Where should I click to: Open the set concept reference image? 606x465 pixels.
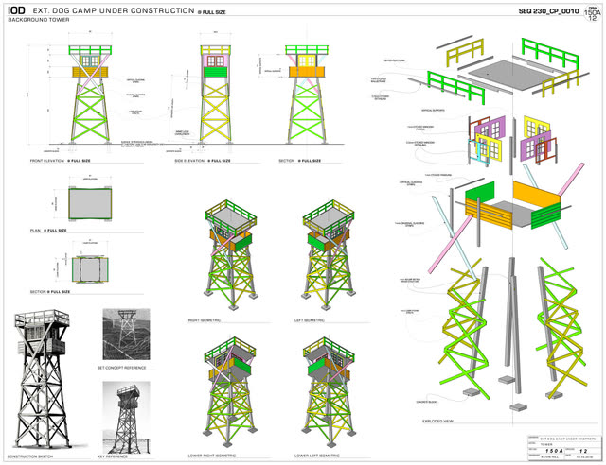(x=126, y=335)
